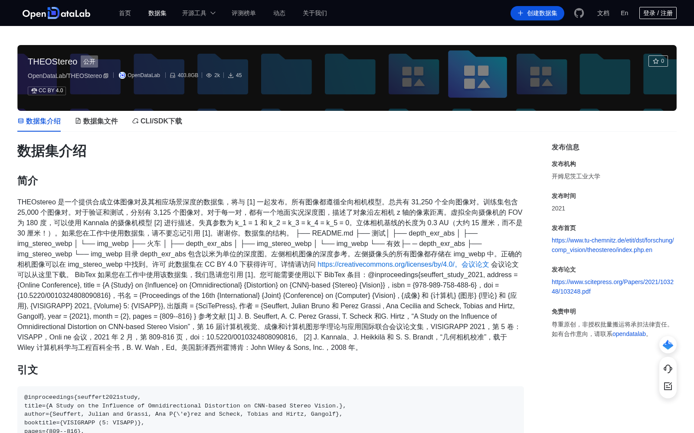Click the 免责申明 heading
The image size is (694, 433).
click(564, 311)
